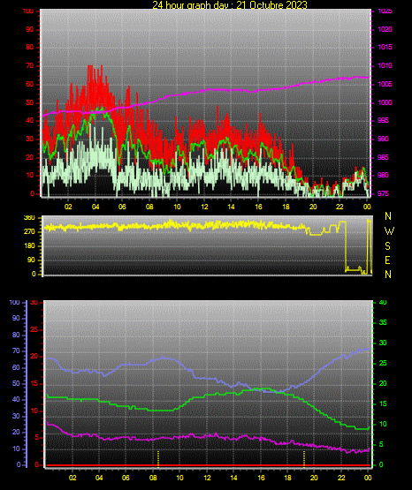
Task: Click the red 70 wind speed axis label
Action: [30, 66]
